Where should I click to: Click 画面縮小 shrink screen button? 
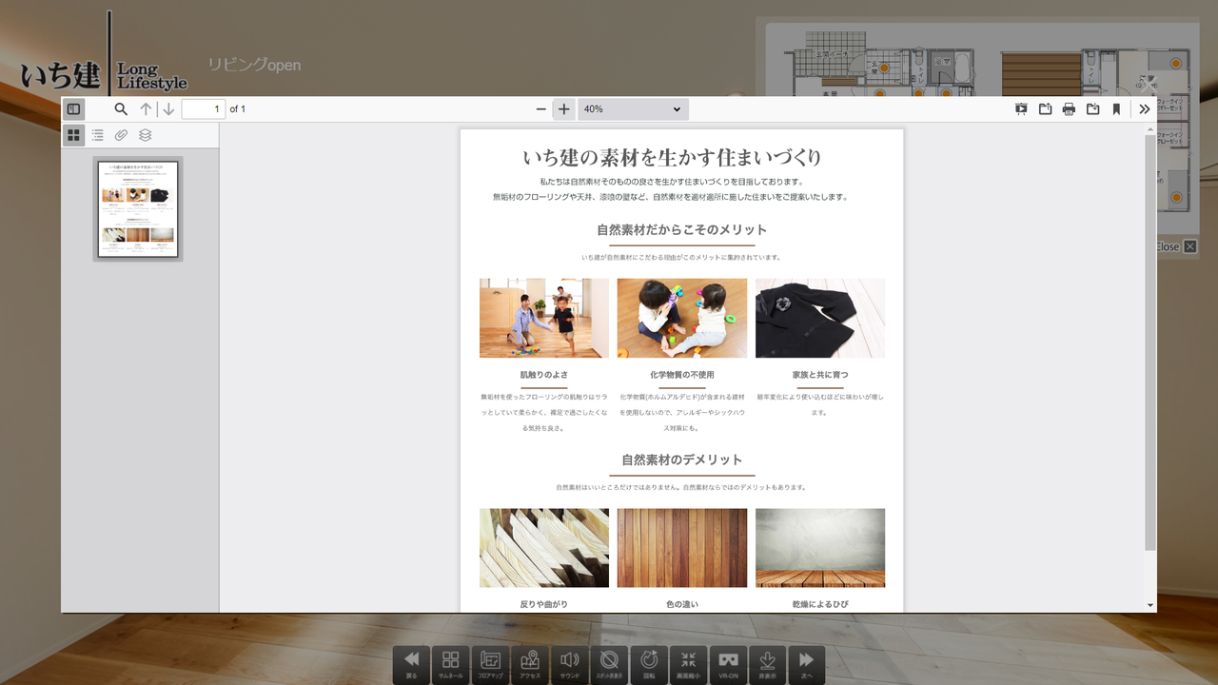688,664
